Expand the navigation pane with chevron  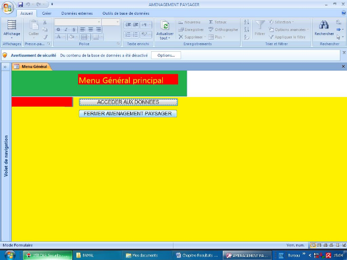click(x=5, y=67)
